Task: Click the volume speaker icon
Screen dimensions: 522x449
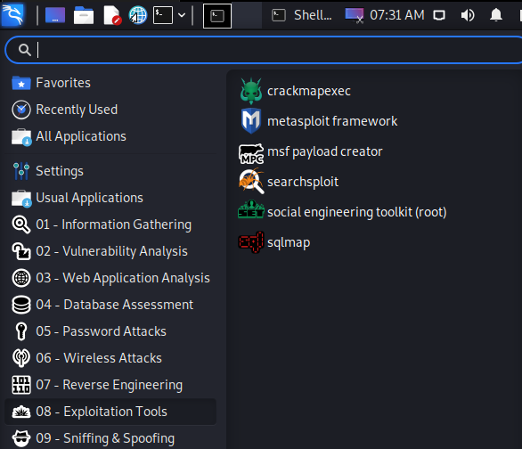Action: click(x=468, y=15)
